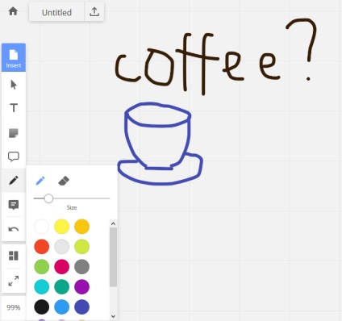Choose the black color swatch

pyautogui.click(x=42, y=306)
